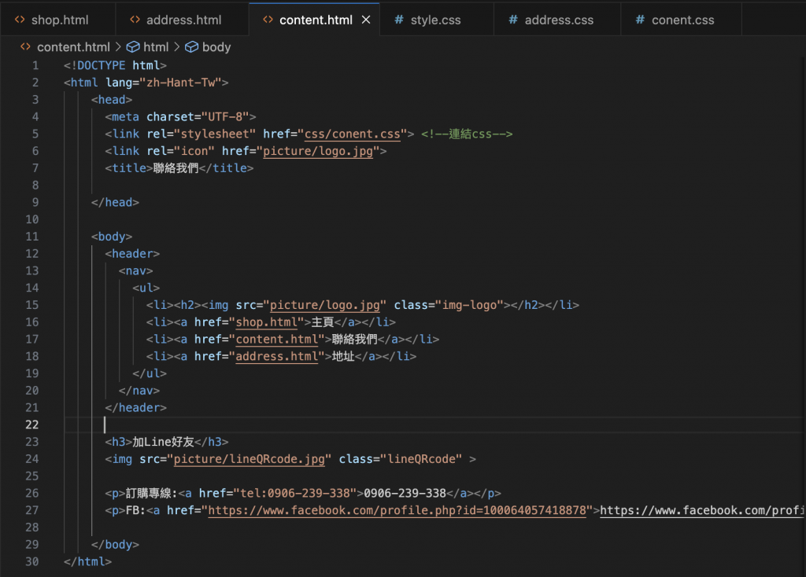Follow the facebook.com profile href on line 27
Image resolution: width=806 pixels, height=577 pixels.
click(x=397, y=510)
